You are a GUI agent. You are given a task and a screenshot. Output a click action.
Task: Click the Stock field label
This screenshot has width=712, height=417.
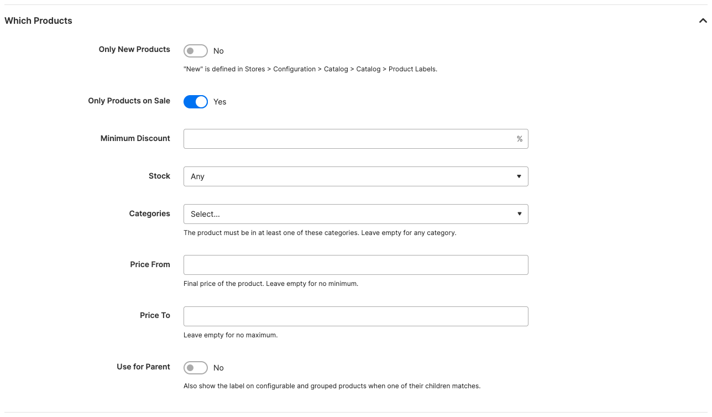159,176
